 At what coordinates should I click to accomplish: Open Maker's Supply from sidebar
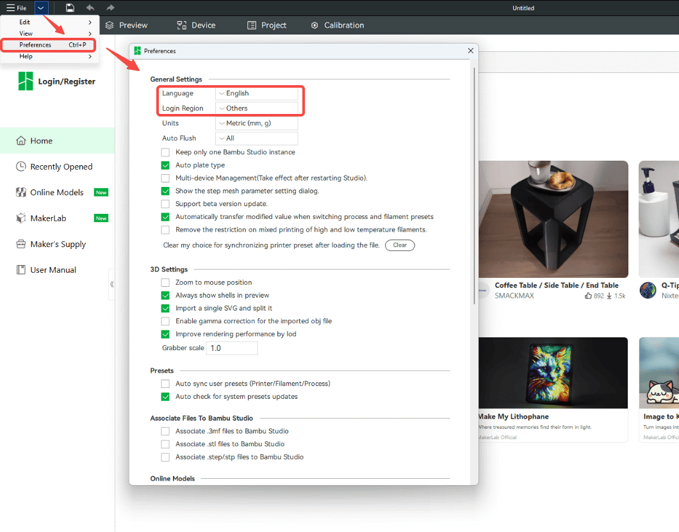point(58,245)
